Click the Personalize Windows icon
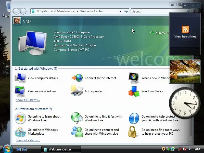Image resolution: width=204 pixels, height=153 pixels. point(20,91)
